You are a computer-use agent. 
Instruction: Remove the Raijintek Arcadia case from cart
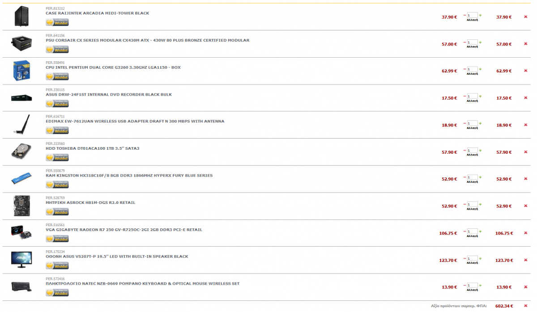pyautogui.click(x=525, y=17)
